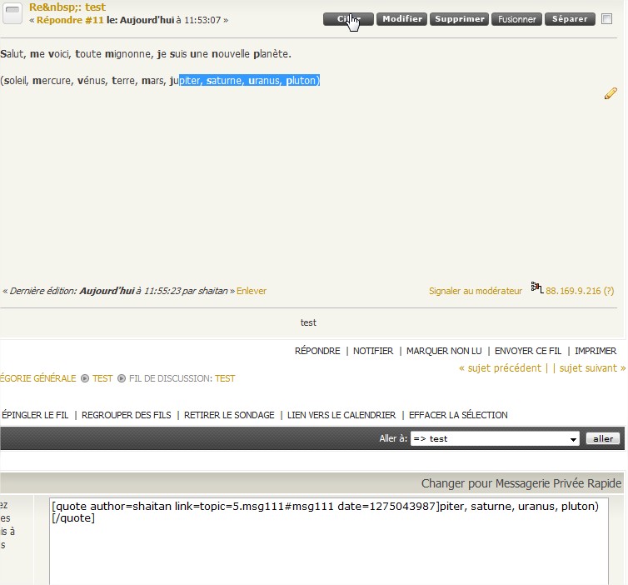Image resolution: width=628 pixels, height=585 pixels.
Task: Tick the checkbox next to the Séparer button
Action: 607,18
